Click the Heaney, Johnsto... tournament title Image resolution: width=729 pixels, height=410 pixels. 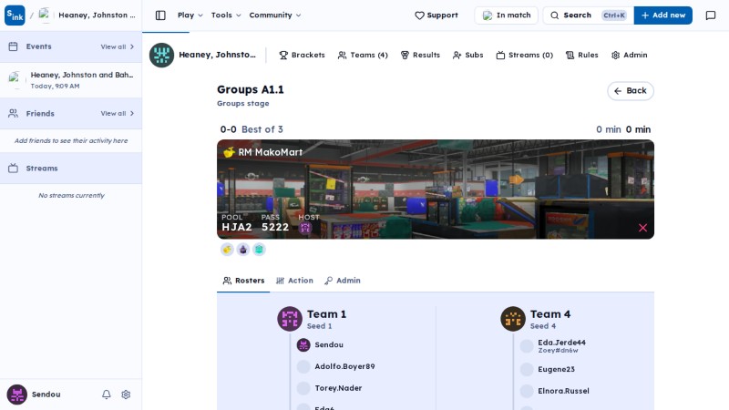click(217, 55)
